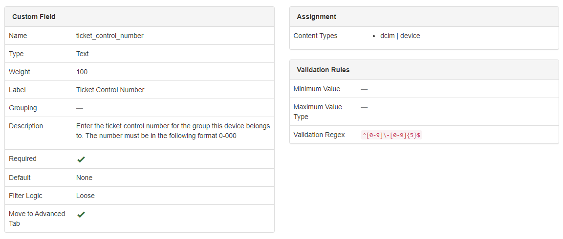
Task: Click the Filter Logic value Loose
Action: (86, 196)
